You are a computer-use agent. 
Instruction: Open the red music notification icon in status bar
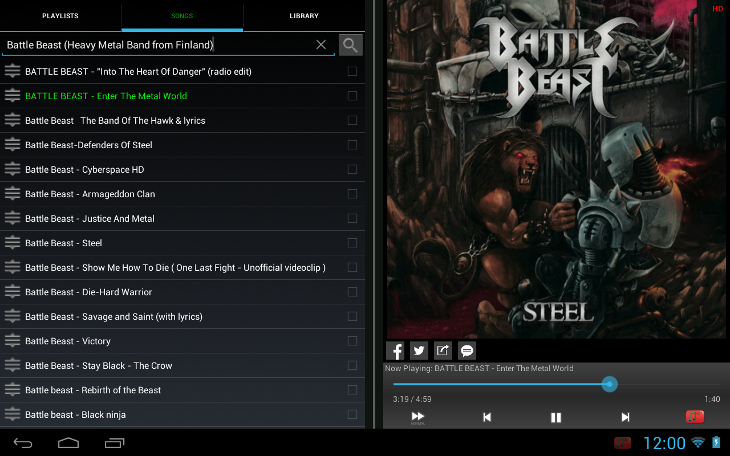[622, 443]
